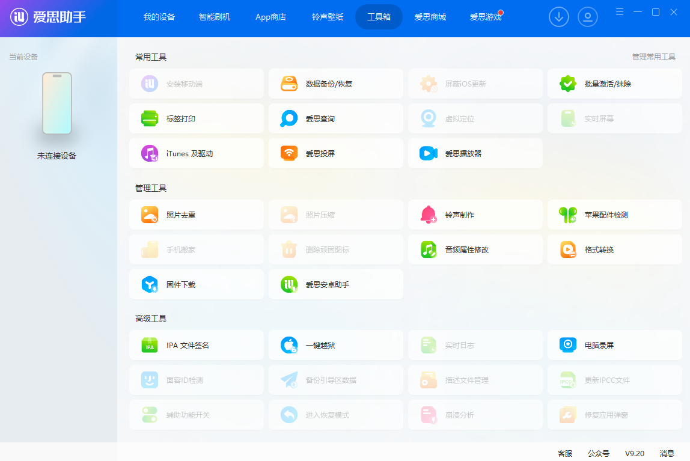The height and width of the screenshot is (461, 690).
Task: Click the 备份引导区数据 tool card
Action: 336,380
